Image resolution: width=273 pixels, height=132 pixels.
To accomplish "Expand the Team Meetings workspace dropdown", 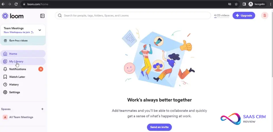I will pos(40,30).
